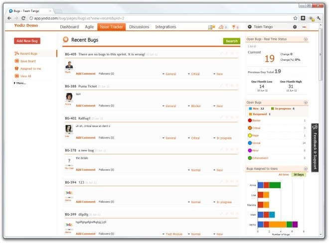Click the Anna bar in assignment chart

269,185
